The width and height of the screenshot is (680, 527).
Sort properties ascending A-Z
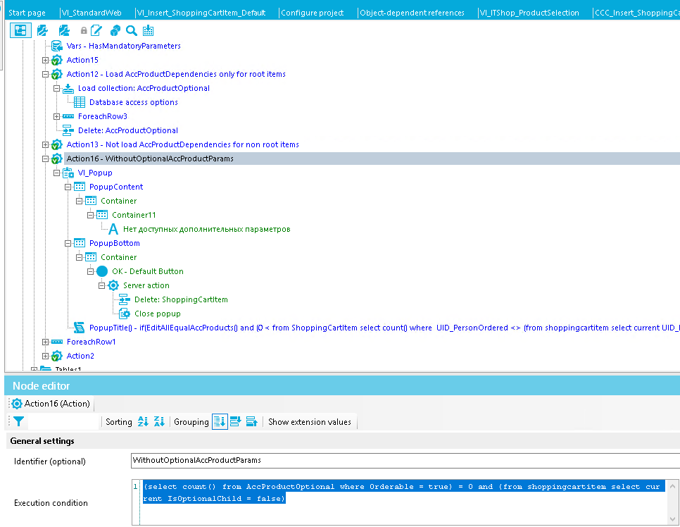(143, 421)
